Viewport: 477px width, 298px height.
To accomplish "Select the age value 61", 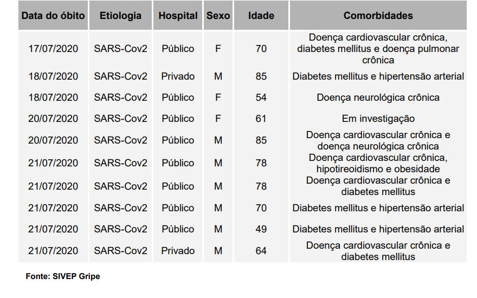I will [261, 119].
